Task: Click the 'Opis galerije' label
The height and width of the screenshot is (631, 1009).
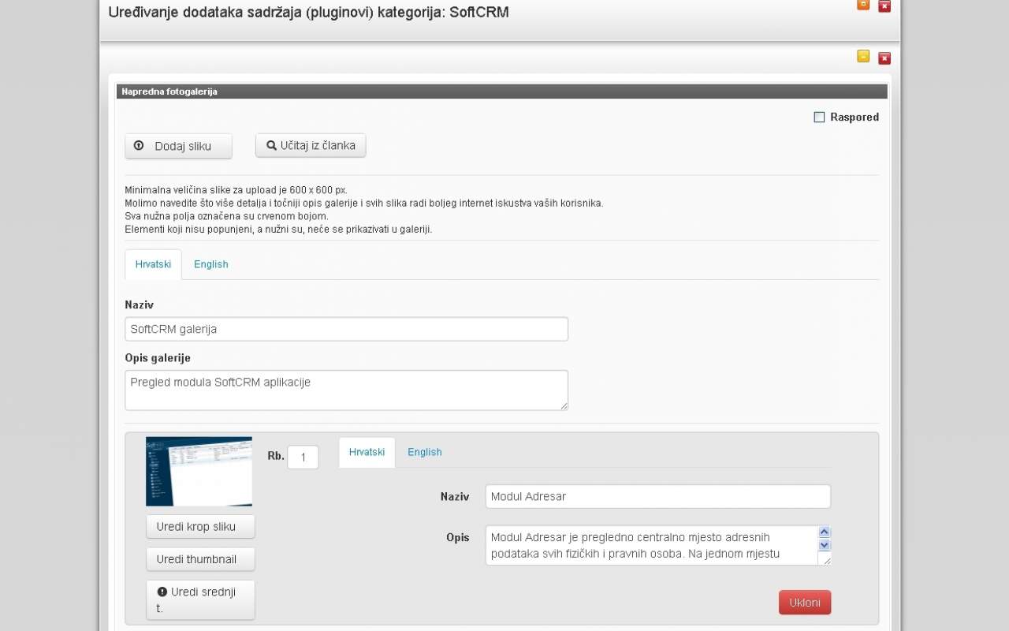Action: tap(158, 357)
